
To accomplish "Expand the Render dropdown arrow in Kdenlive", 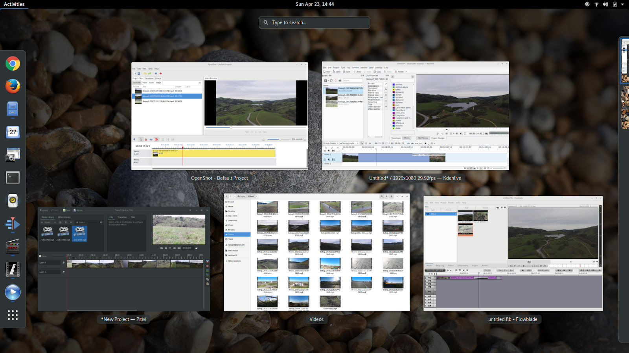I will click(x=406, y=71).
